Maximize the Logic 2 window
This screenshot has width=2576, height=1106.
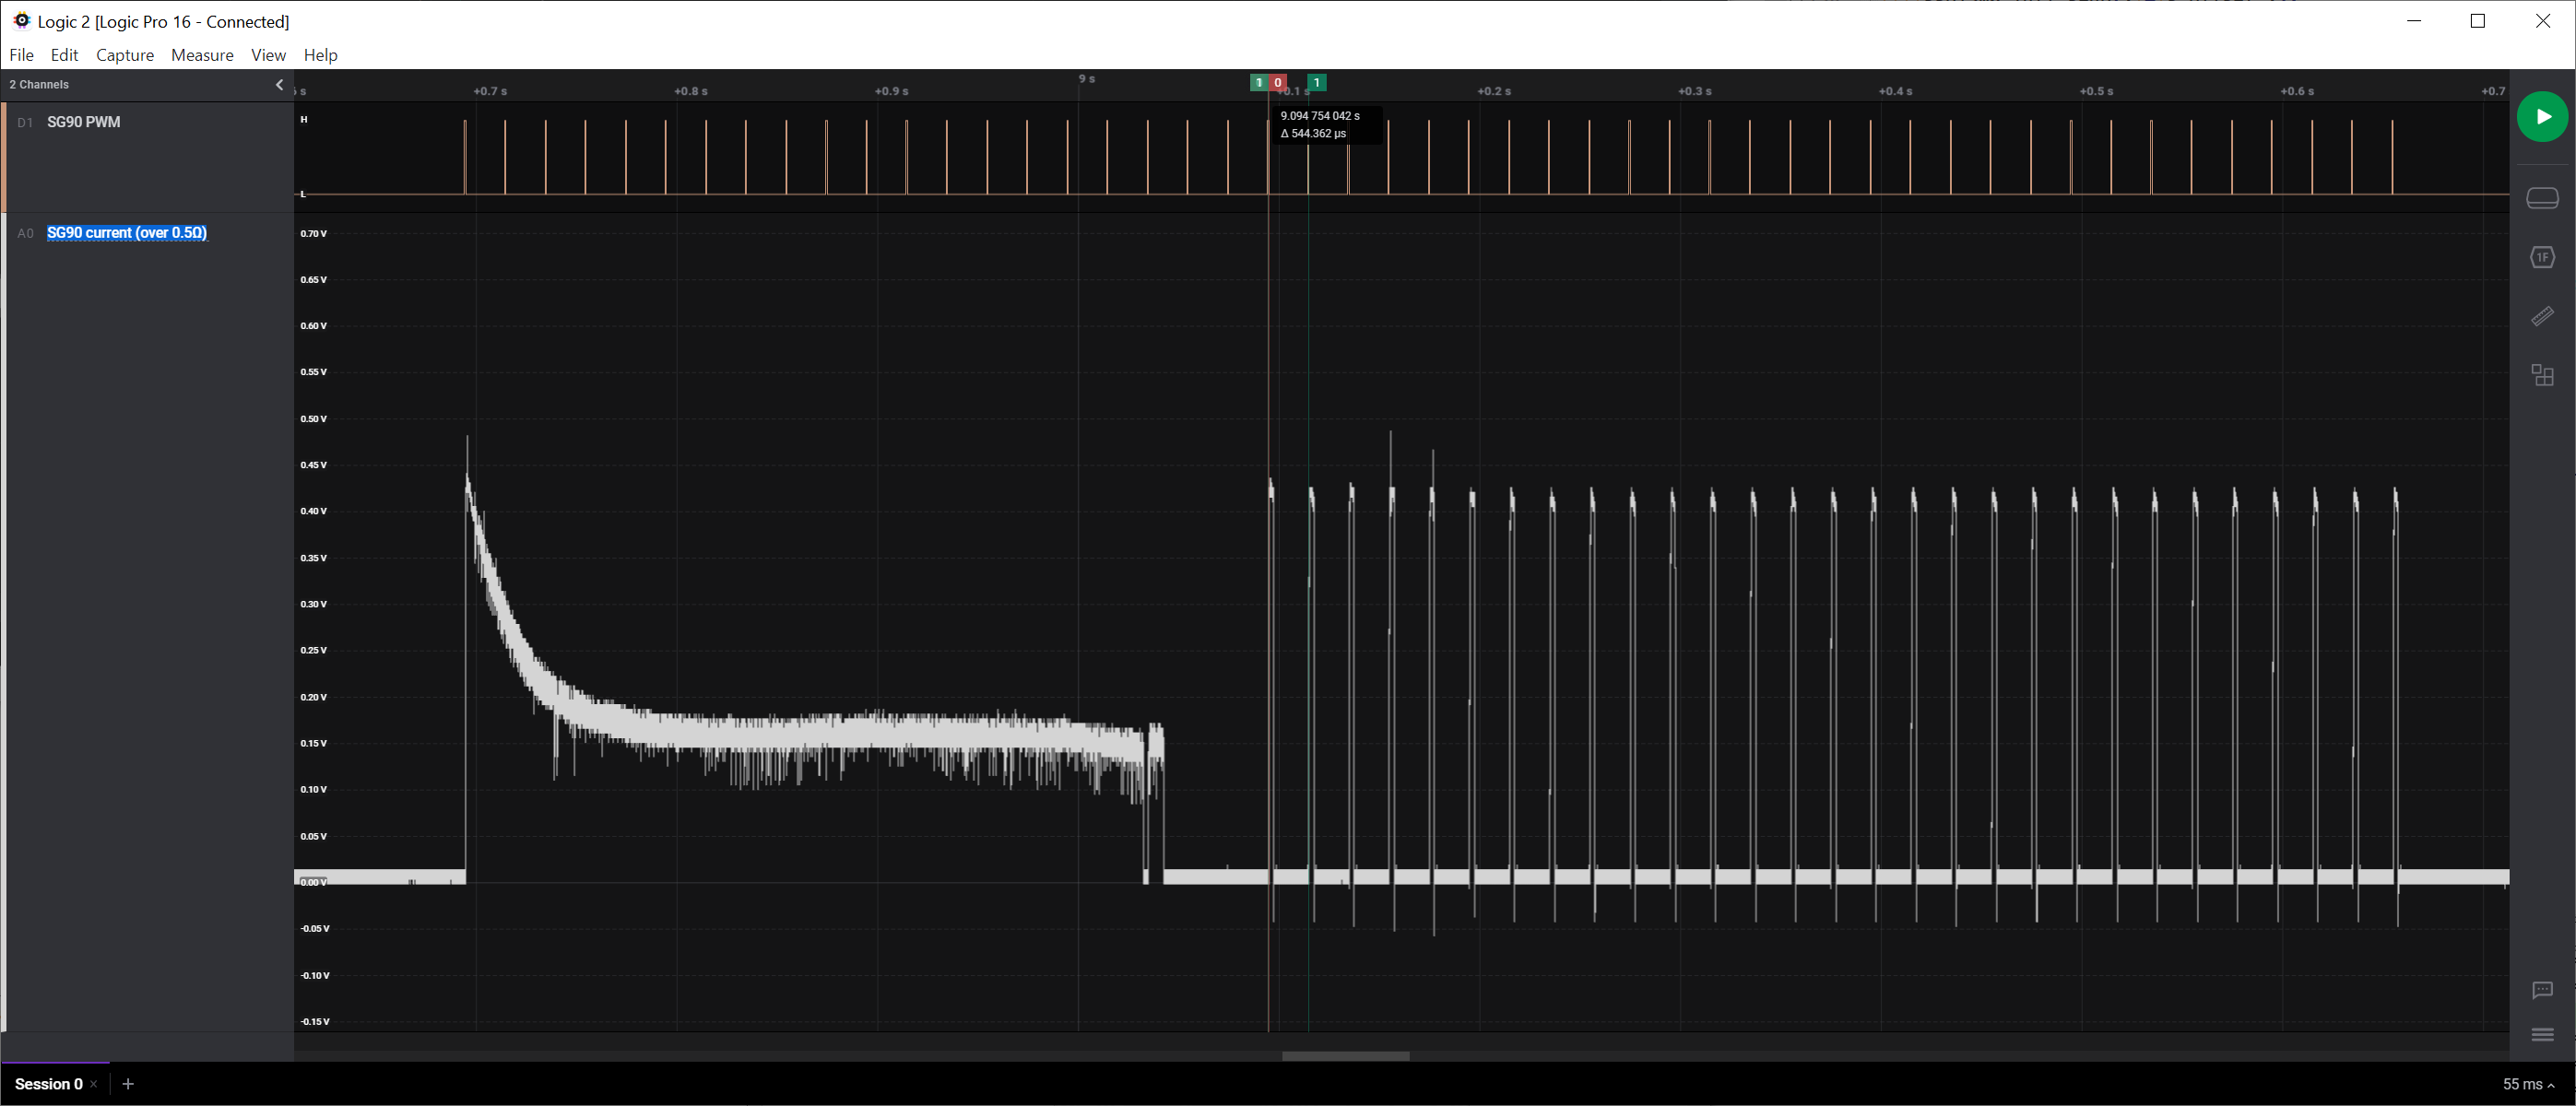tap(2477, 21)
